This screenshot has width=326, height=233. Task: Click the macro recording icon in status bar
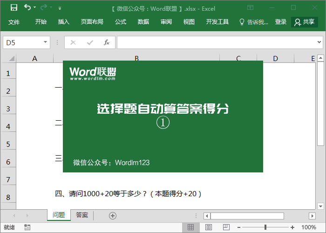point(27,227)
